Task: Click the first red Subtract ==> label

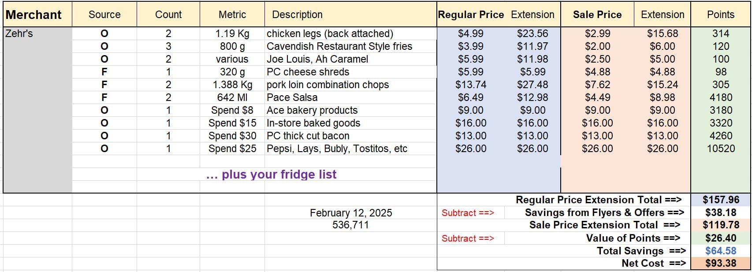Action: pyautogui.click(x=468, y=213)
